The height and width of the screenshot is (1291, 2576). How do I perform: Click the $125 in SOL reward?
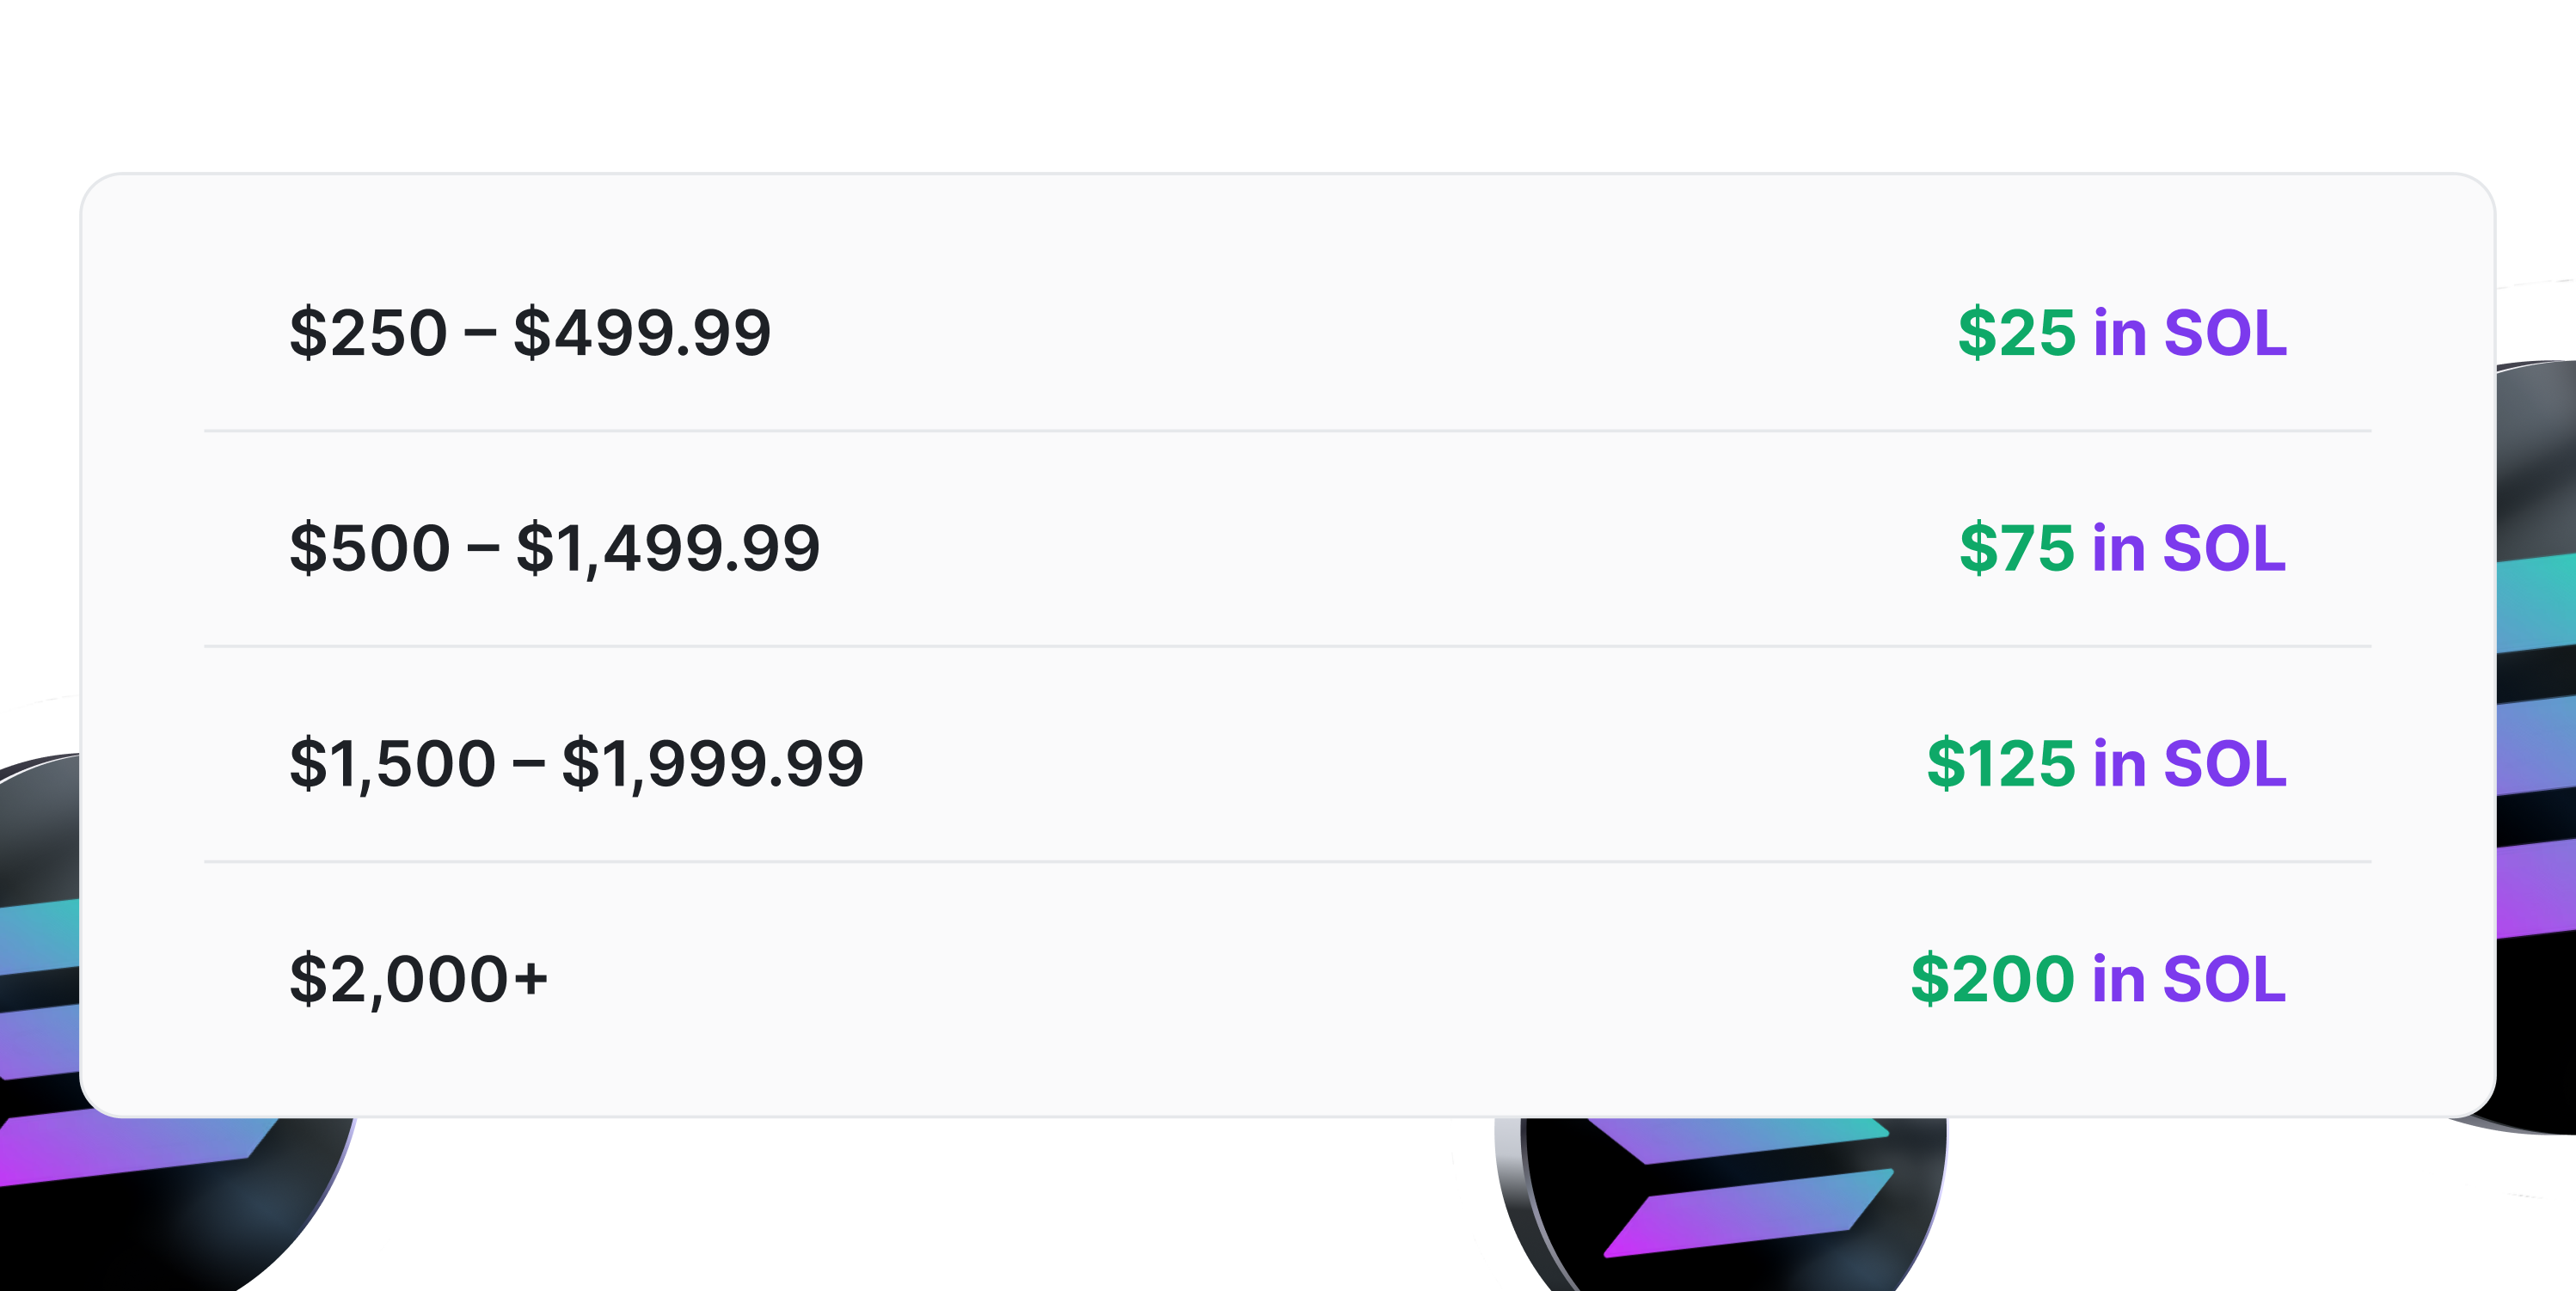2107,764
